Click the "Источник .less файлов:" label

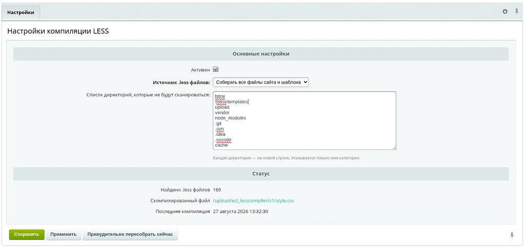pos(181,83)
